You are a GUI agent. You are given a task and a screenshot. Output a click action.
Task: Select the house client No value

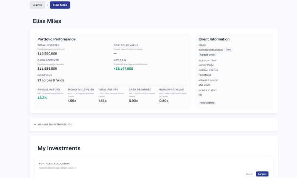[200, 95]
